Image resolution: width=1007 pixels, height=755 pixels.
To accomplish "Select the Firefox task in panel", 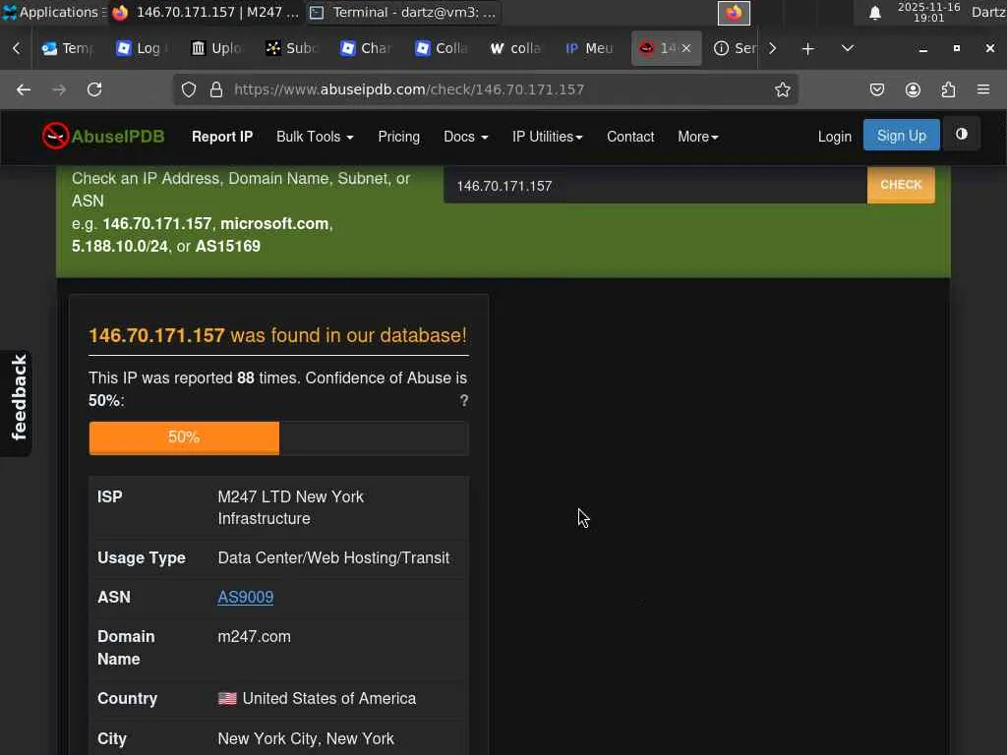I will click(x=206, y=12).
